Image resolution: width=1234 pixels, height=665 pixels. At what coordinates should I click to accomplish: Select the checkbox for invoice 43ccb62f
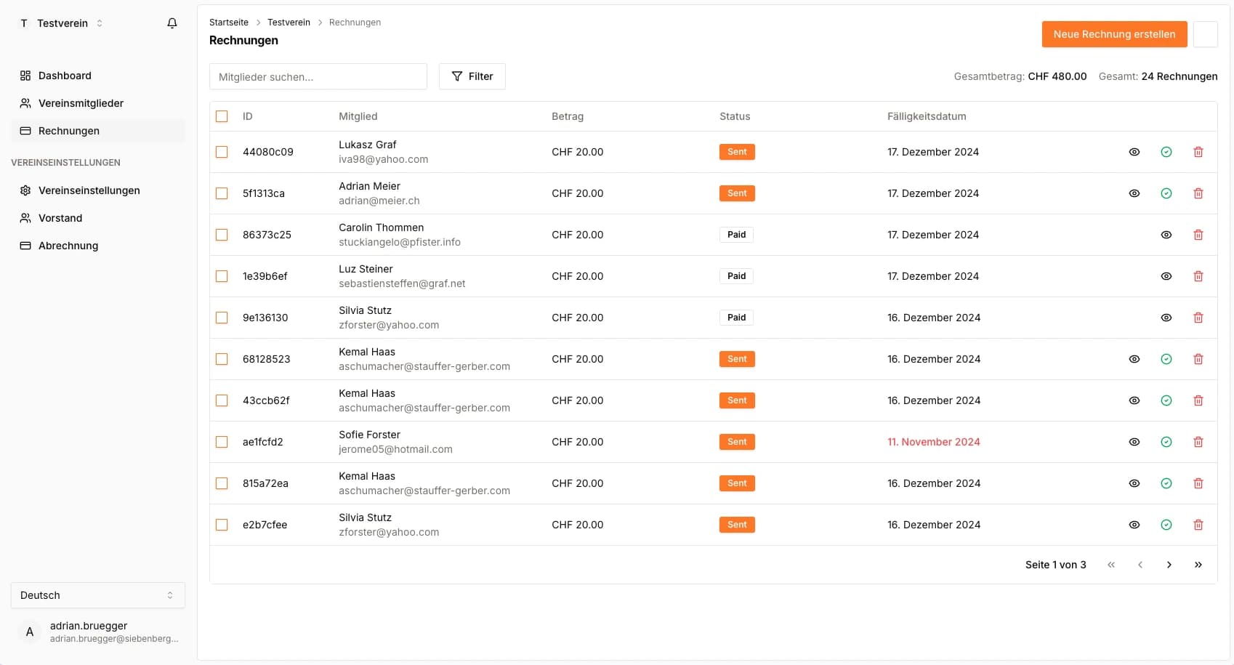pos(222,400)
